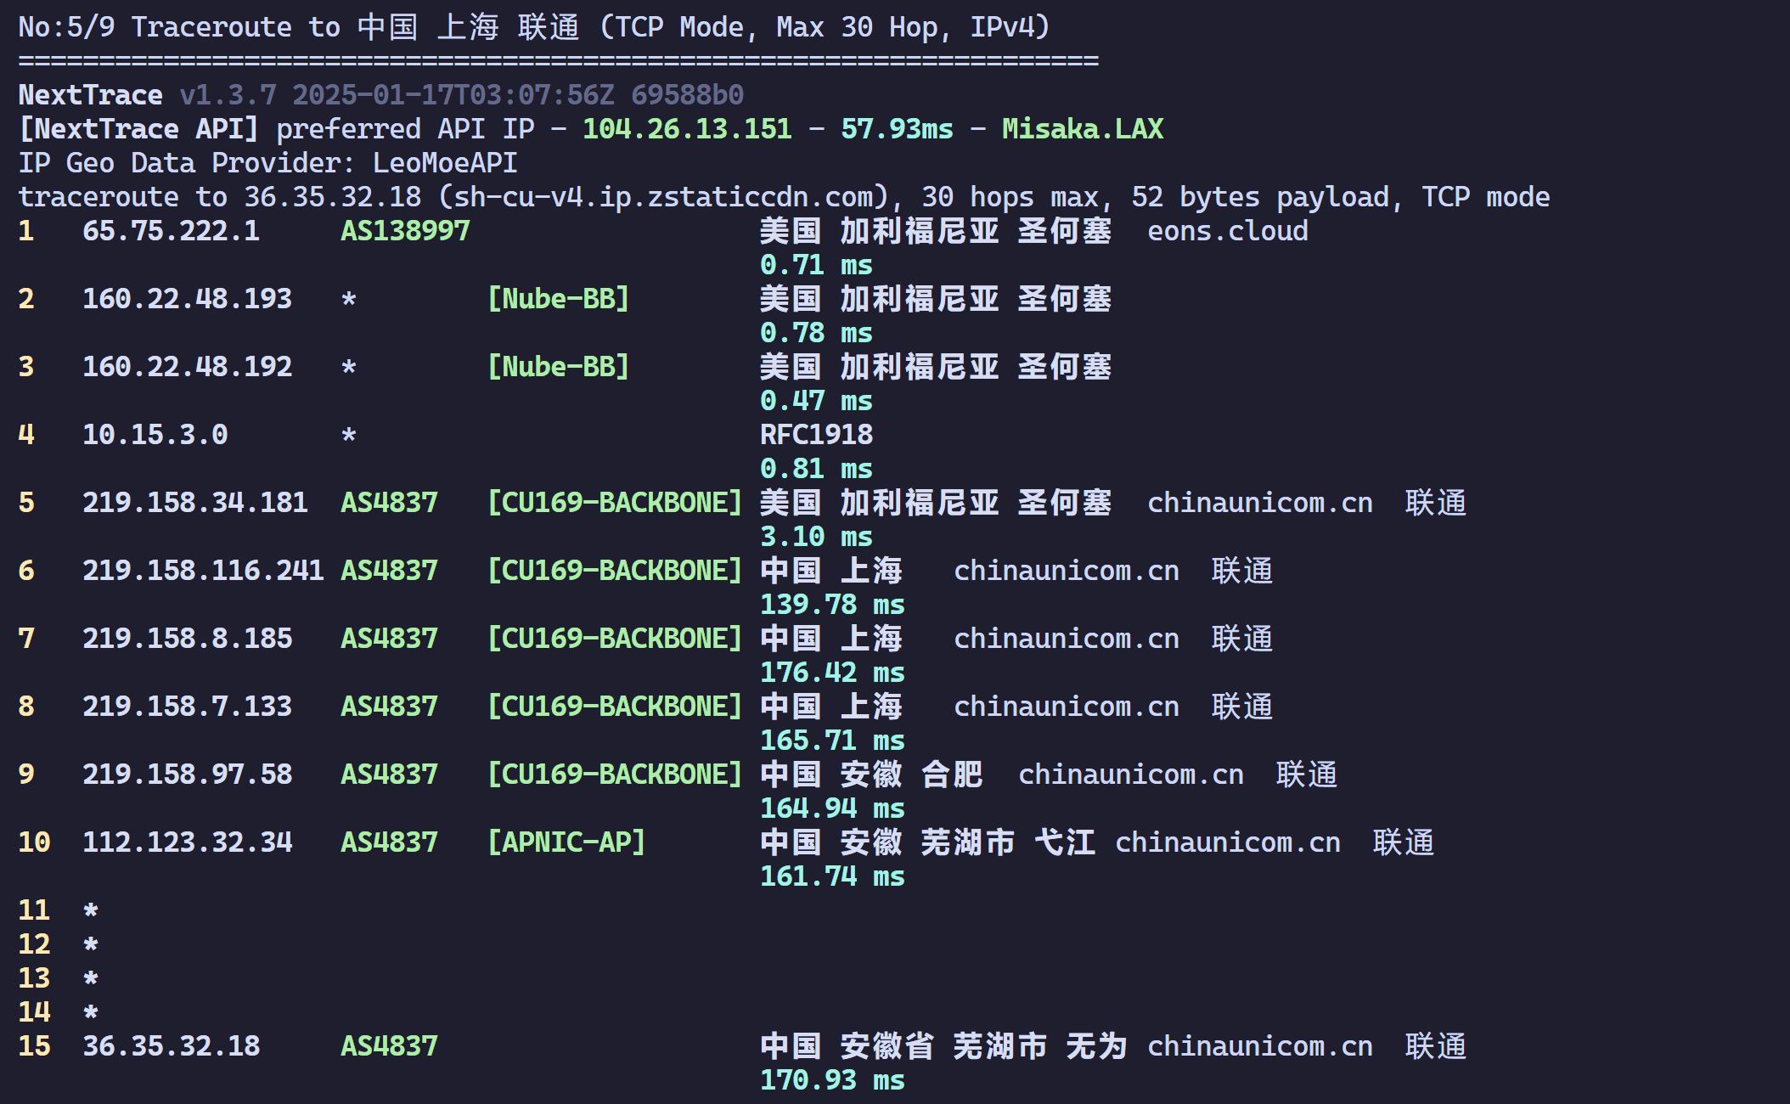Click the AS138997 label on hop 1
The width and height of the screenshot is (1790, 1104).
(x=405, y=231)
